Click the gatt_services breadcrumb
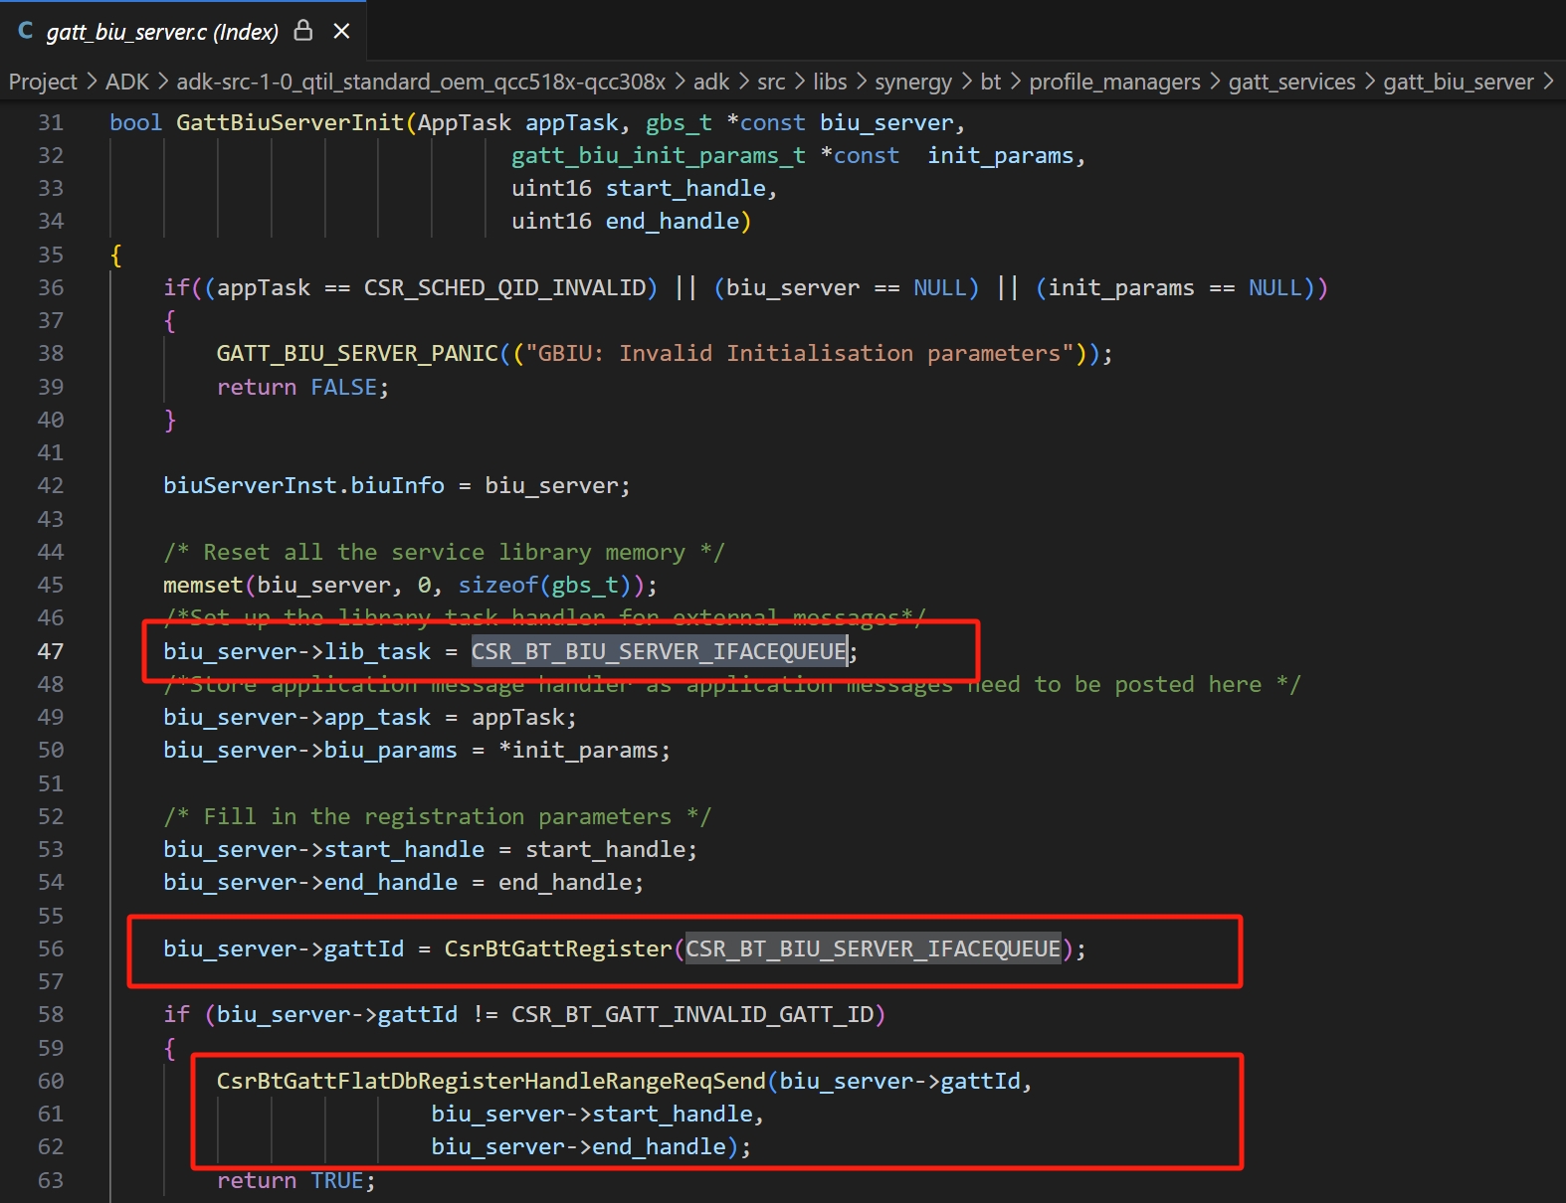1566x1203 pixels. (x=1291, y=82)
